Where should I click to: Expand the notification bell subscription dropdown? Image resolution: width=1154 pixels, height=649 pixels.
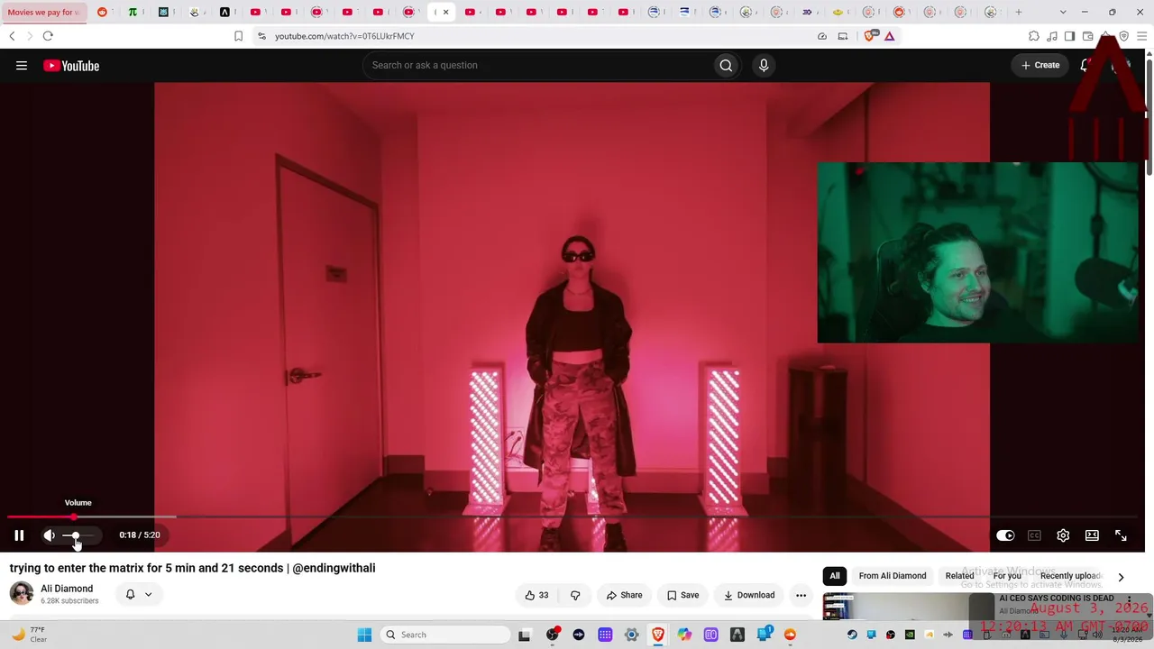[x=139, y=595]
